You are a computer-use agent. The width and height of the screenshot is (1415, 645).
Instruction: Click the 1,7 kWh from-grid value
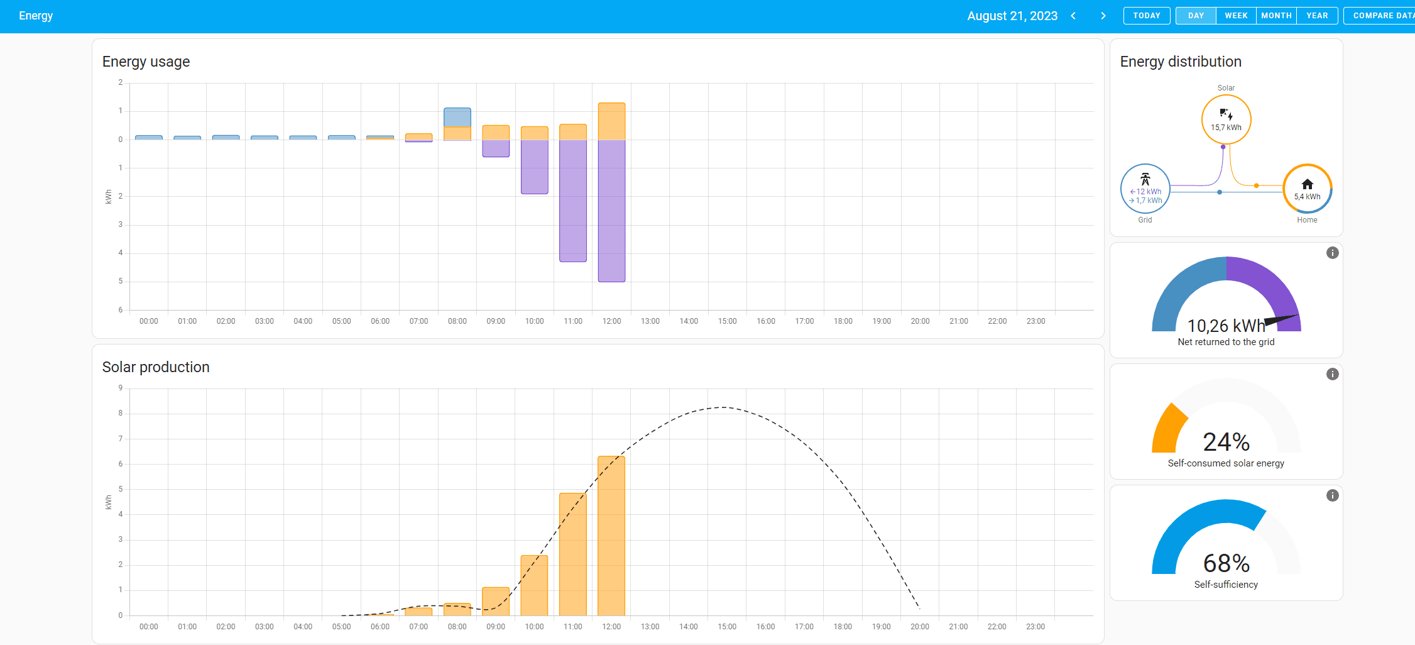point(1145,201)
